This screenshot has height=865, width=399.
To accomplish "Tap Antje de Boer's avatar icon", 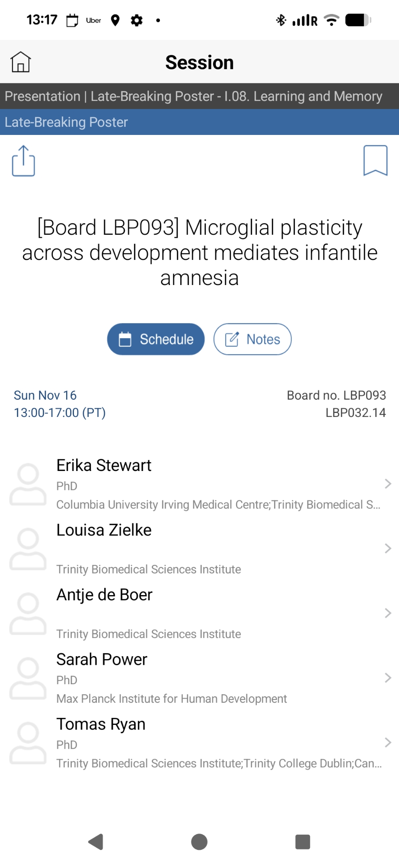I will coord(28,614).
